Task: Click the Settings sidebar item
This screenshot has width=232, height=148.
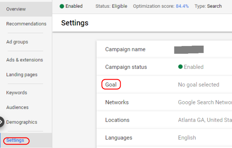Action: [x=15, y=140]
